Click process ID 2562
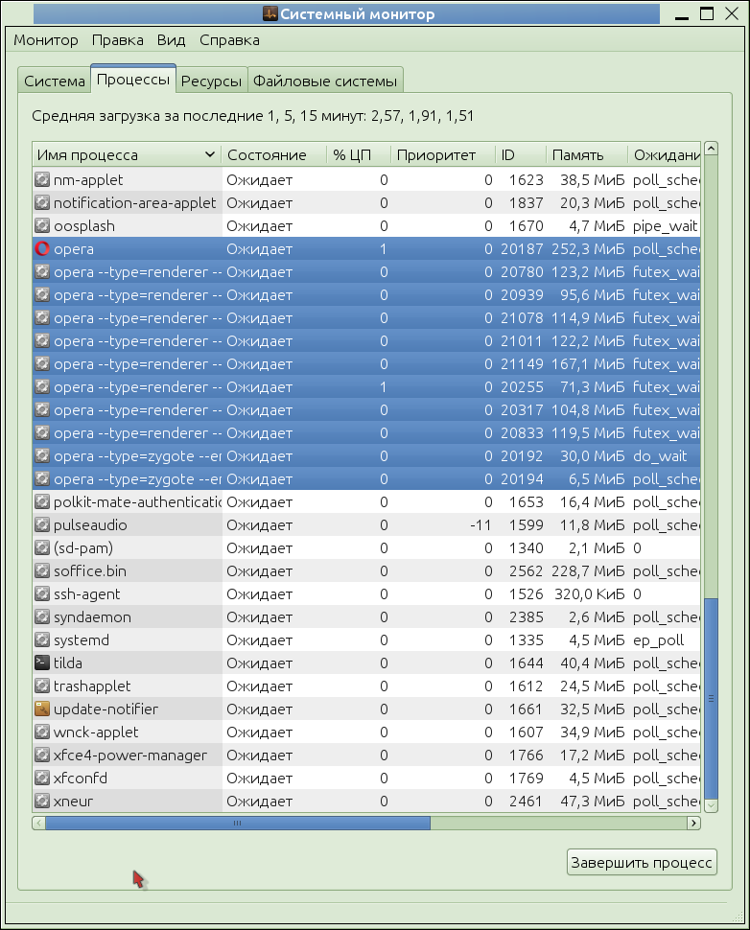750x930 pixels. (526, 571)
